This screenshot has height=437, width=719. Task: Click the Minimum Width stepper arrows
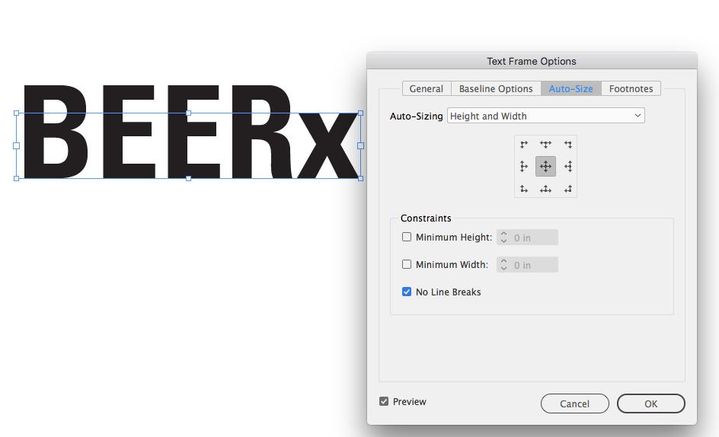(x=504, y=265)
